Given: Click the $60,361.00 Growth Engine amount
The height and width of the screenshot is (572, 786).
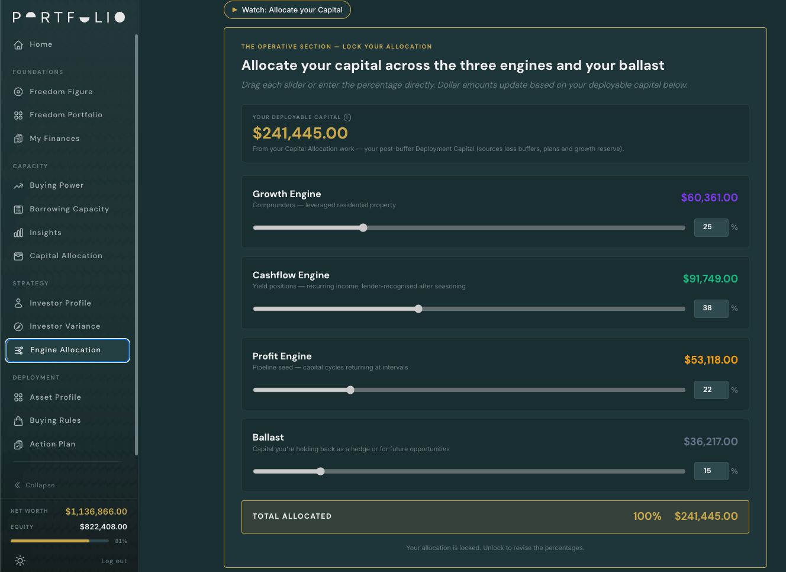Looking at the screenshot, I should coord(709,198).
